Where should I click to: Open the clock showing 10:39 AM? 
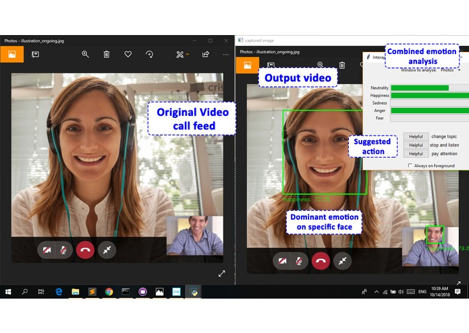coord(440,292)
